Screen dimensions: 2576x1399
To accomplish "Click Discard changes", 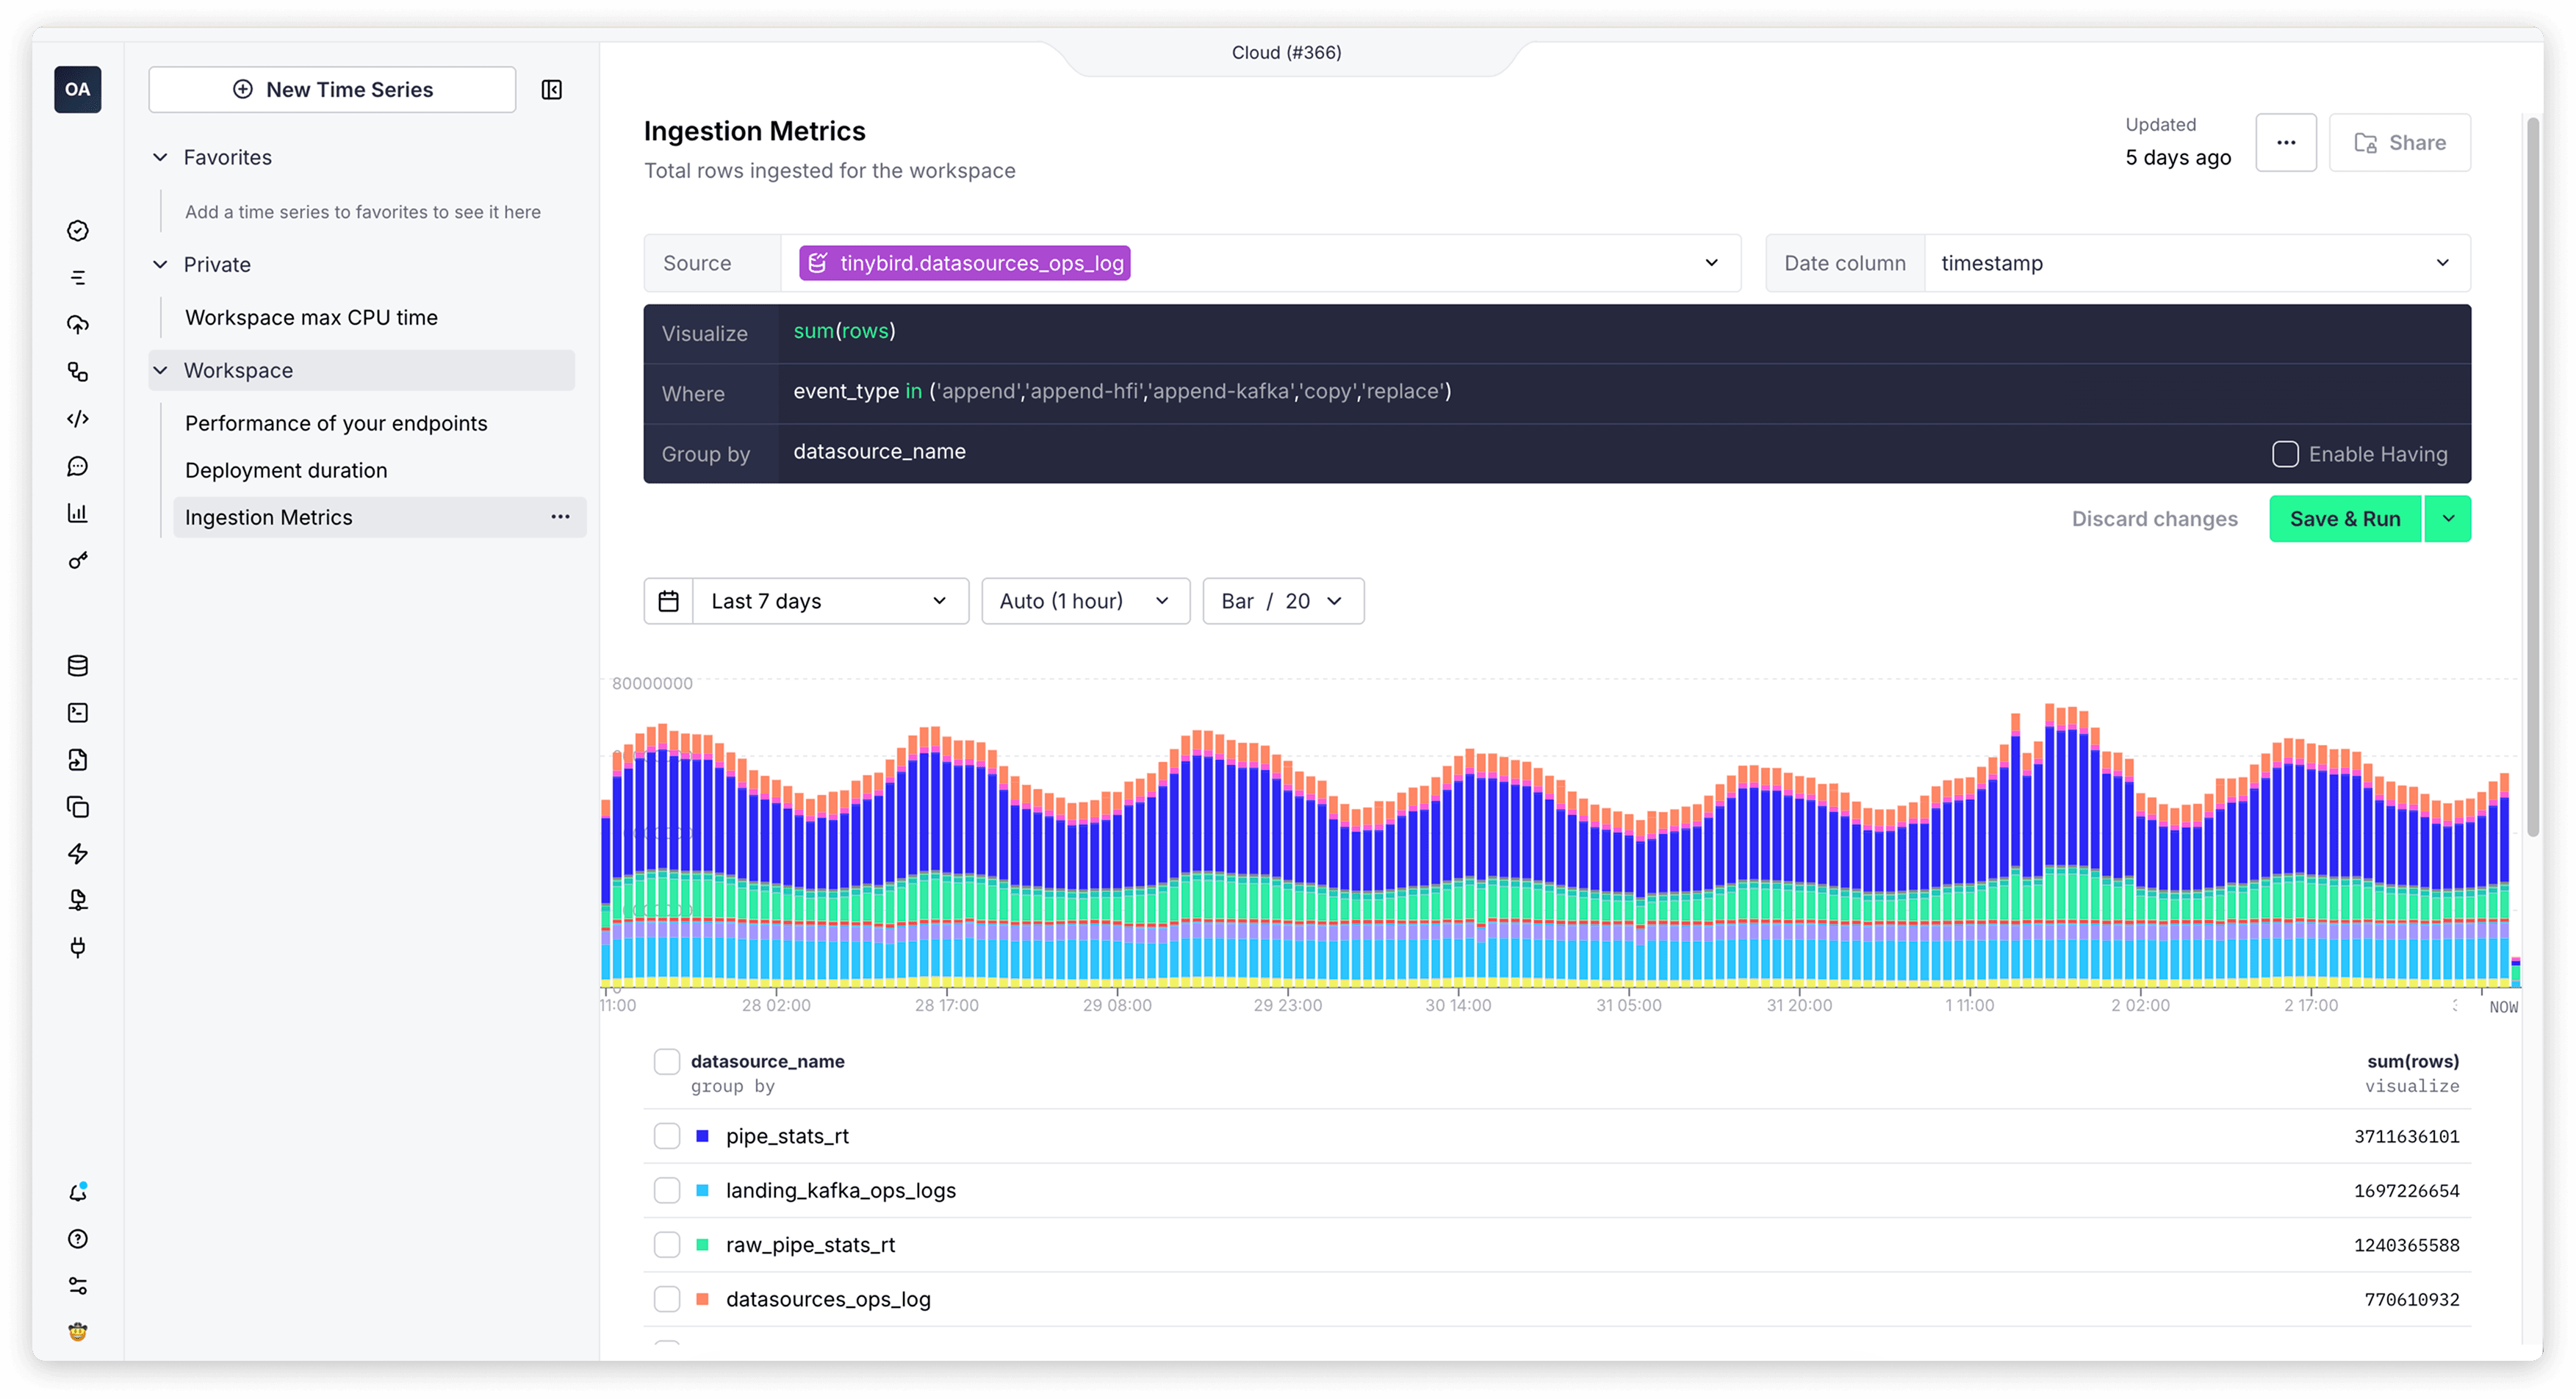I will click(2154, 518).
